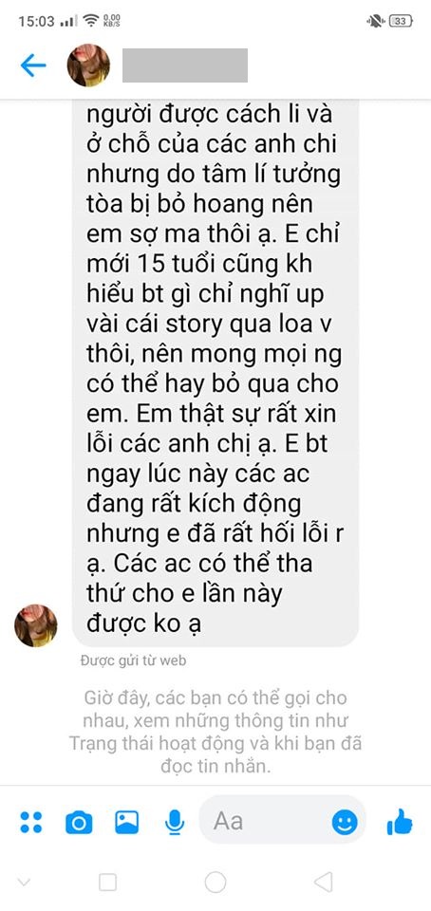Open the emoji smiley picker

point(345,822)
